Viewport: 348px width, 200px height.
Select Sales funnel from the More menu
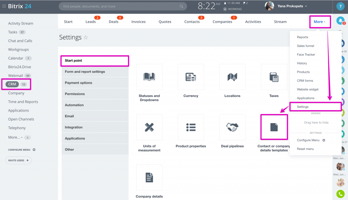coord(306,46)
